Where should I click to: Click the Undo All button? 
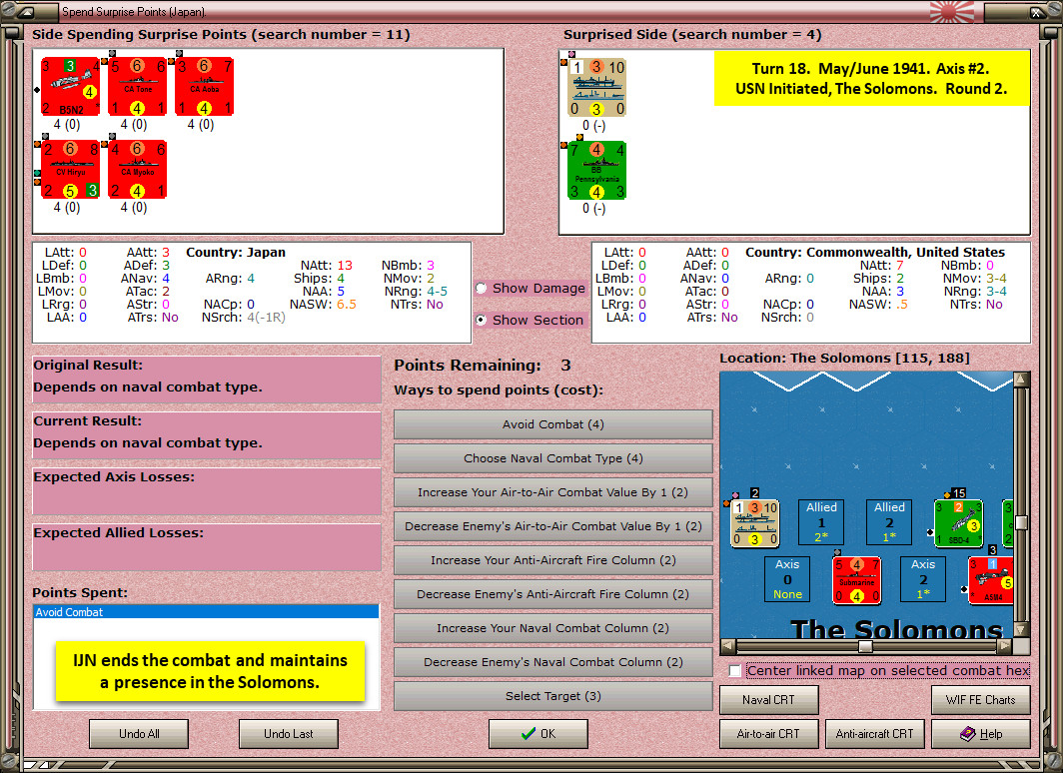click(x=139, y=734)
